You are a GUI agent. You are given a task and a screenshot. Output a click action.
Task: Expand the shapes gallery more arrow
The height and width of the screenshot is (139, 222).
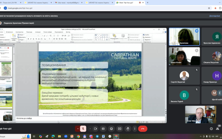coord(109,39)
